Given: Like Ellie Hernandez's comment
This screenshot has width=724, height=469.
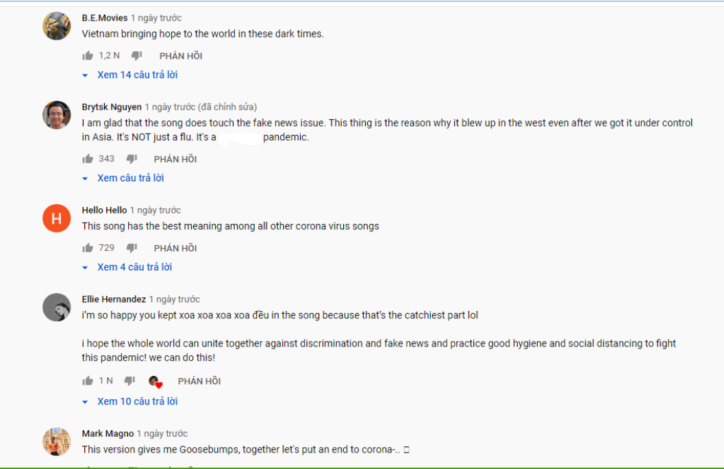Looking at the screenshot, I should click(87, 381).
